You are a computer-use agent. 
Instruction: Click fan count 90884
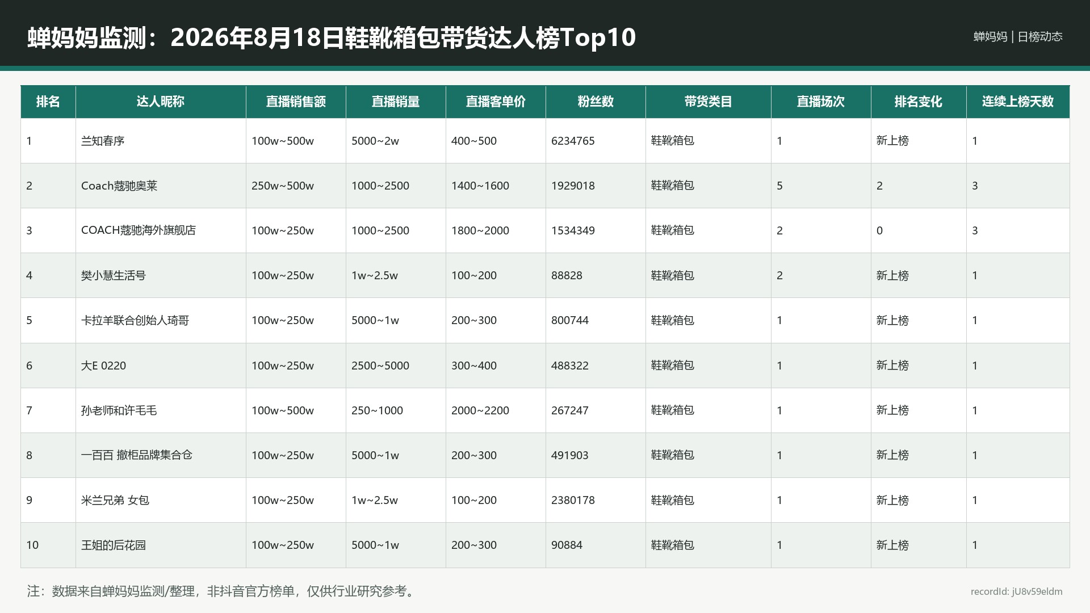click(567, 545)
